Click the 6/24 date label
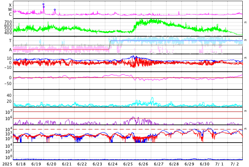This screenshot has width=249, height=167. (x=113, y=164)
